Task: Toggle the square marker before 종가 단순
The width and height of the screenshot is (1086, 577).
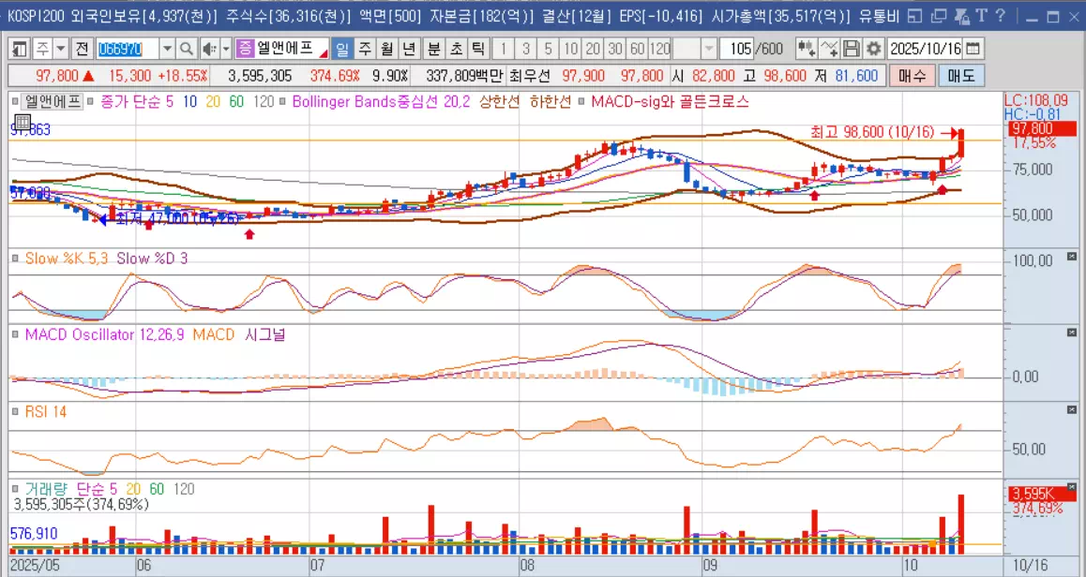Action: pos(91,102)
